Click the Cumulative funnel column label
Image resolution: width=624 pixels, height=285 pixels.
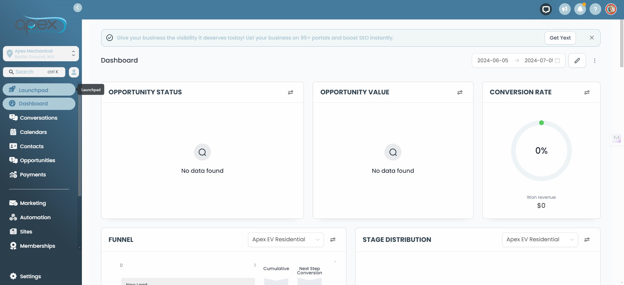[x=276, y=269]
